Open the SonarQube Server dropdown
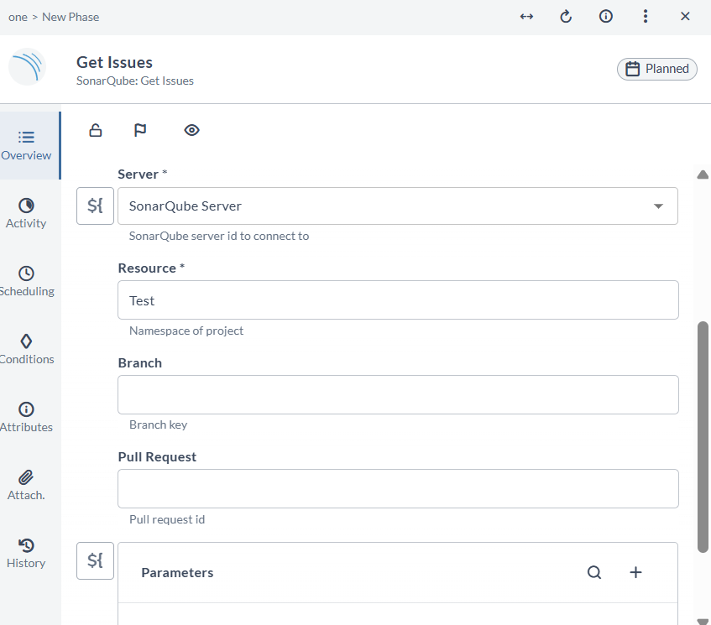The width and height of the screenshot is (711, 625). pyautogui.click(x=397, y=206)
